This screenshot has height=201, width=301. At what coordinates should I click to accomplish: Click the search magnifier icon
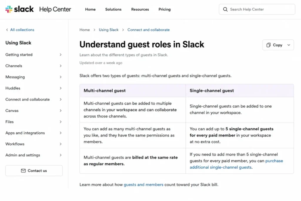tap(225, 9)
